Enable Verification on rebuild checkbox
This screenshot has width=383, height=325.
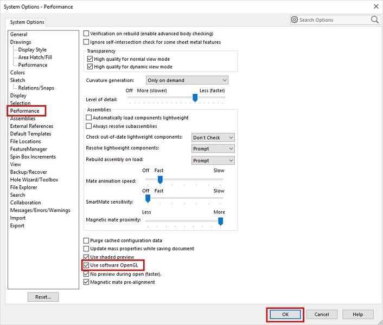pos(86,34)
